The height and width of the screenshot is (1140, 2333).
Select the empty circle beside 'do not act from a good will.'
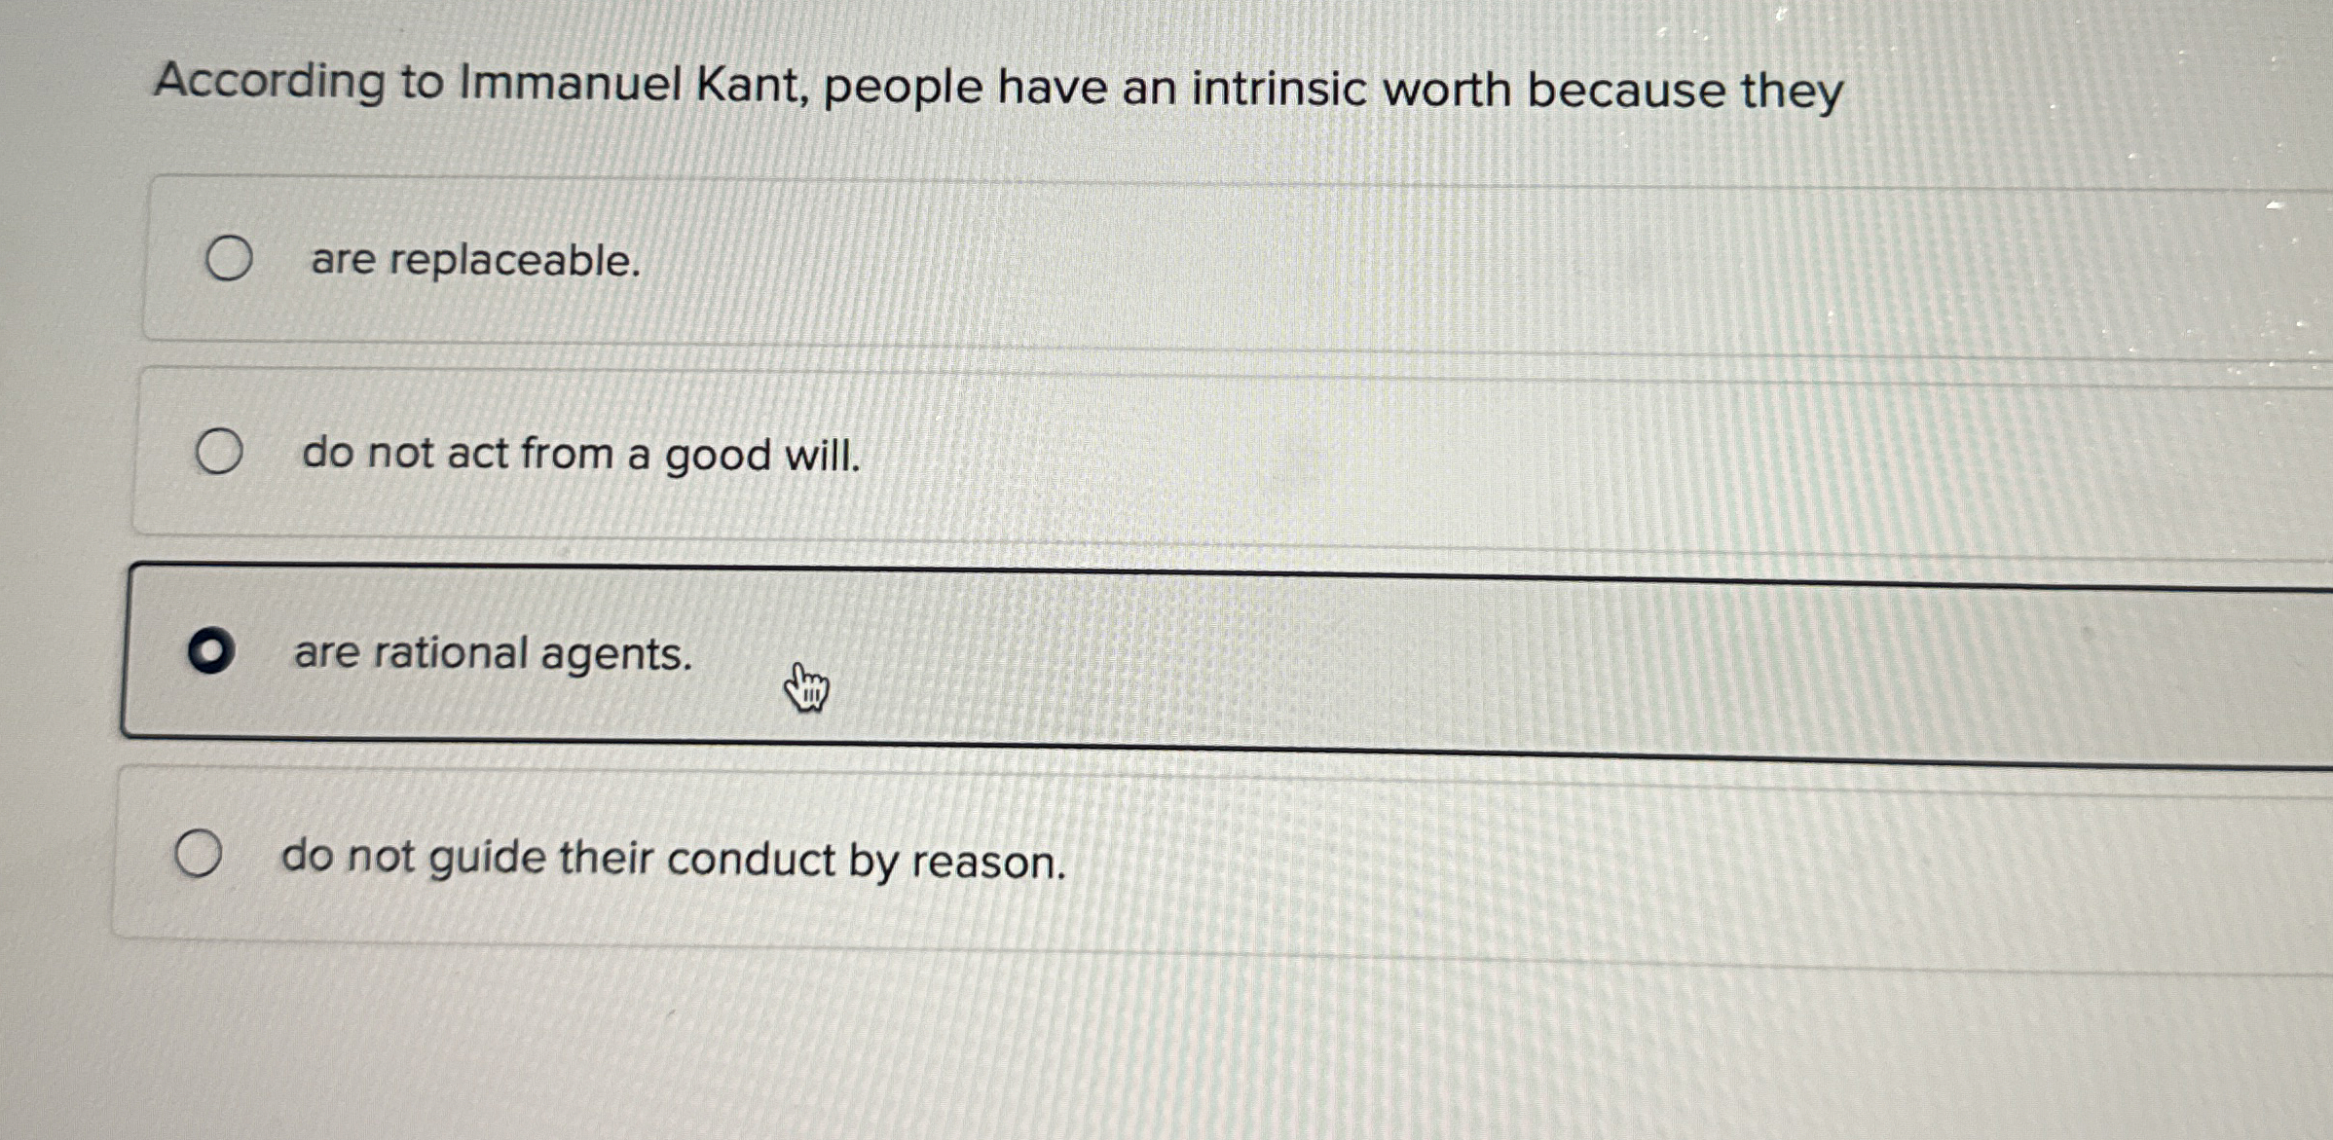click(219, 450)
